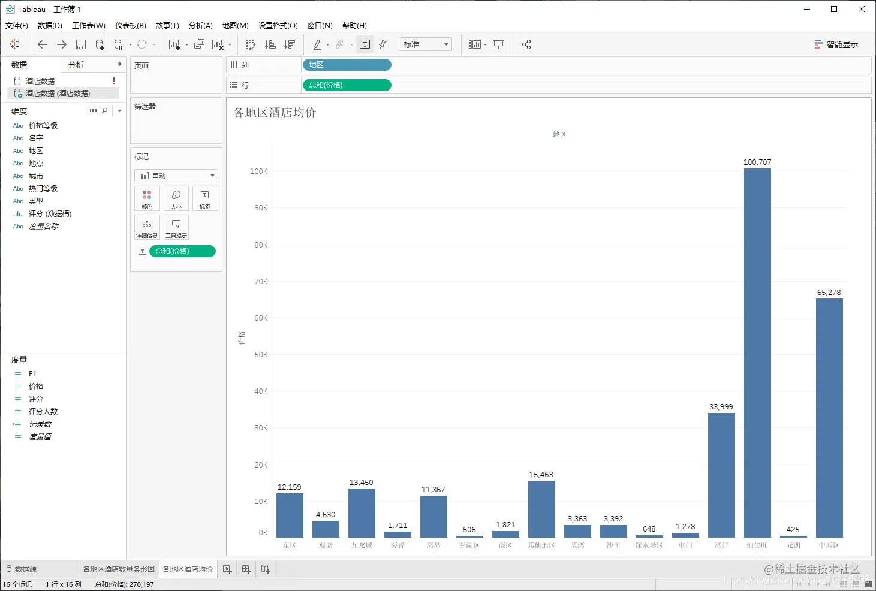This screenshot has width=876, height=591.
Task: Open 帮助(H) menu
Action: tap(354, 26)
